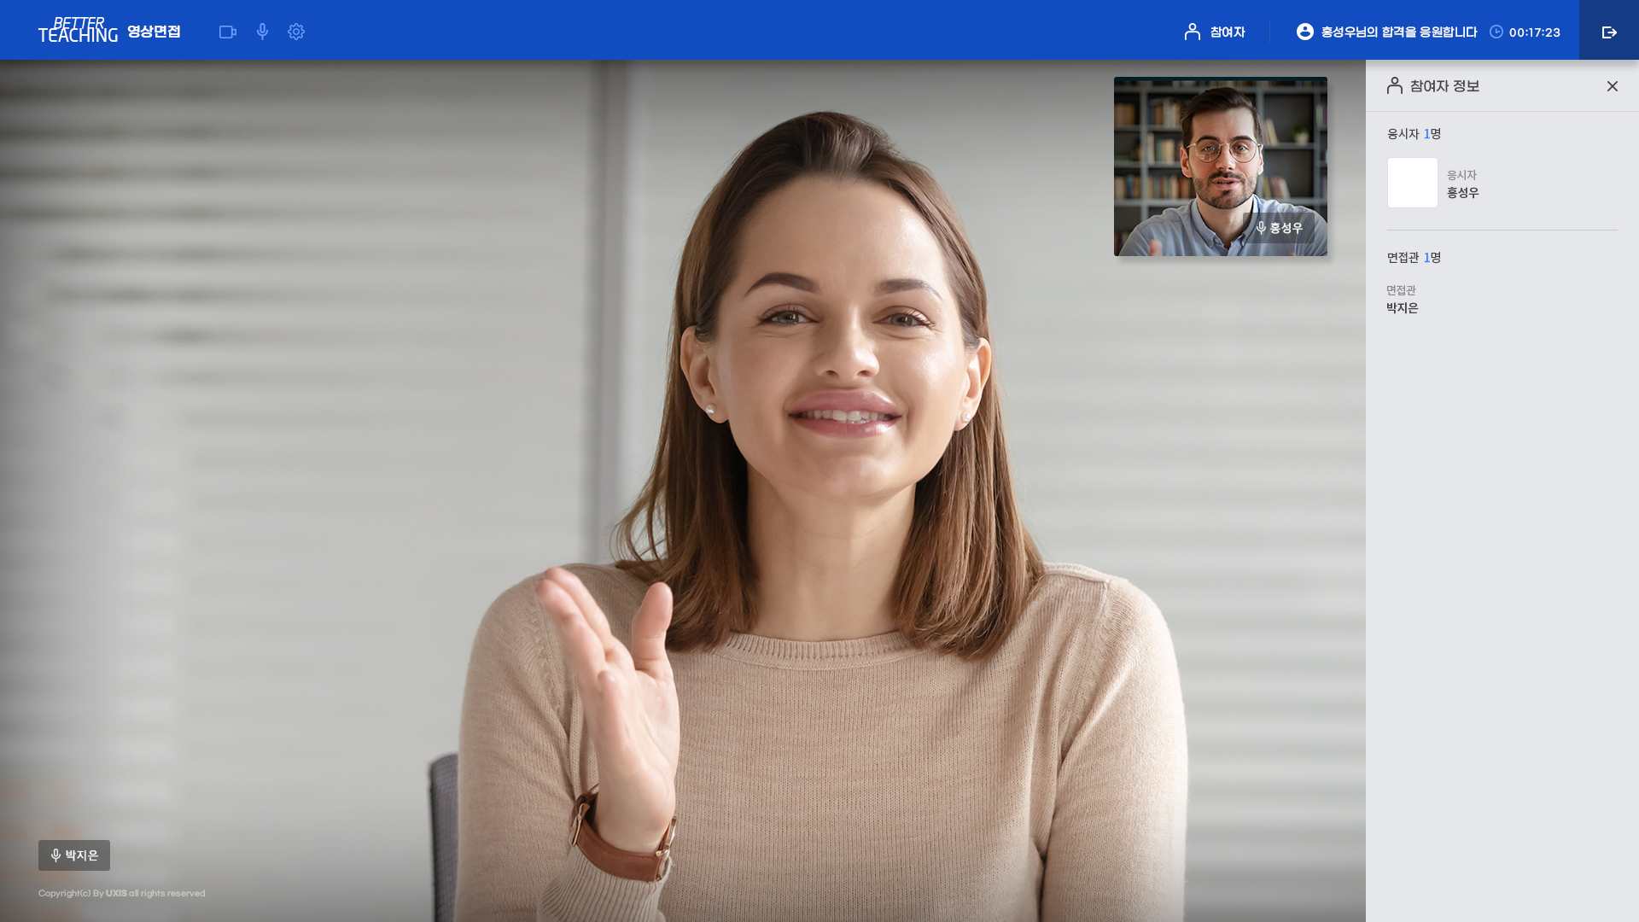Open the 참여자 participants button

tap(1215, 32)
